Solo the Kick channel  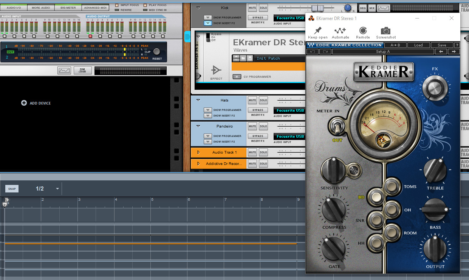[x=263, y=8]
